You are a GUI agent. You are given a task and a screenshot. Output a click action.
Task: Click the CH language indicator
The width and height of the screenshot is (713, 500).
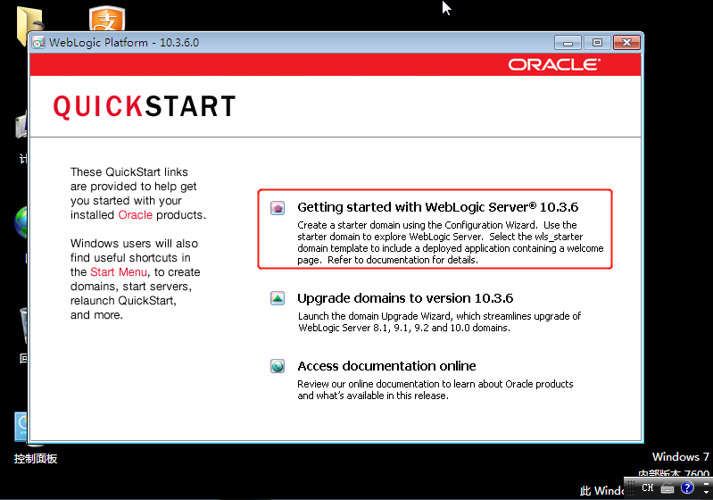(x=648, y=487)
